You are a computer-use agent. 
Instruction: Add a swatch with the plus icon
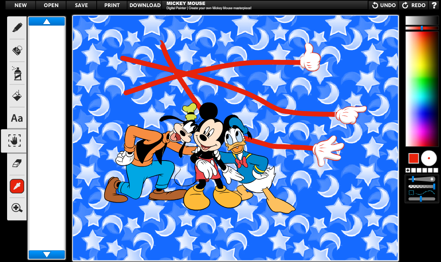408,170
